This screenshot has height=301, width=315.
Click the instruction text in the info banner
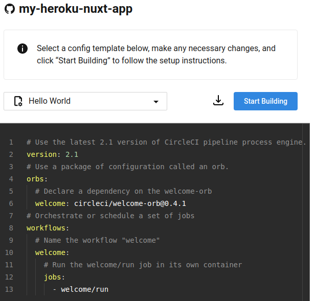coord(156,54)
